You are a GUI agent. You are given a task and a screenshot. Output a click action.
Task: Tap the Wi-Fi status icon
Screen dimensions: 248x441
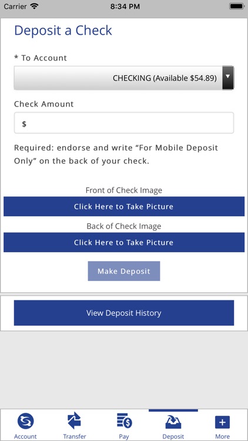coord(34,6)
